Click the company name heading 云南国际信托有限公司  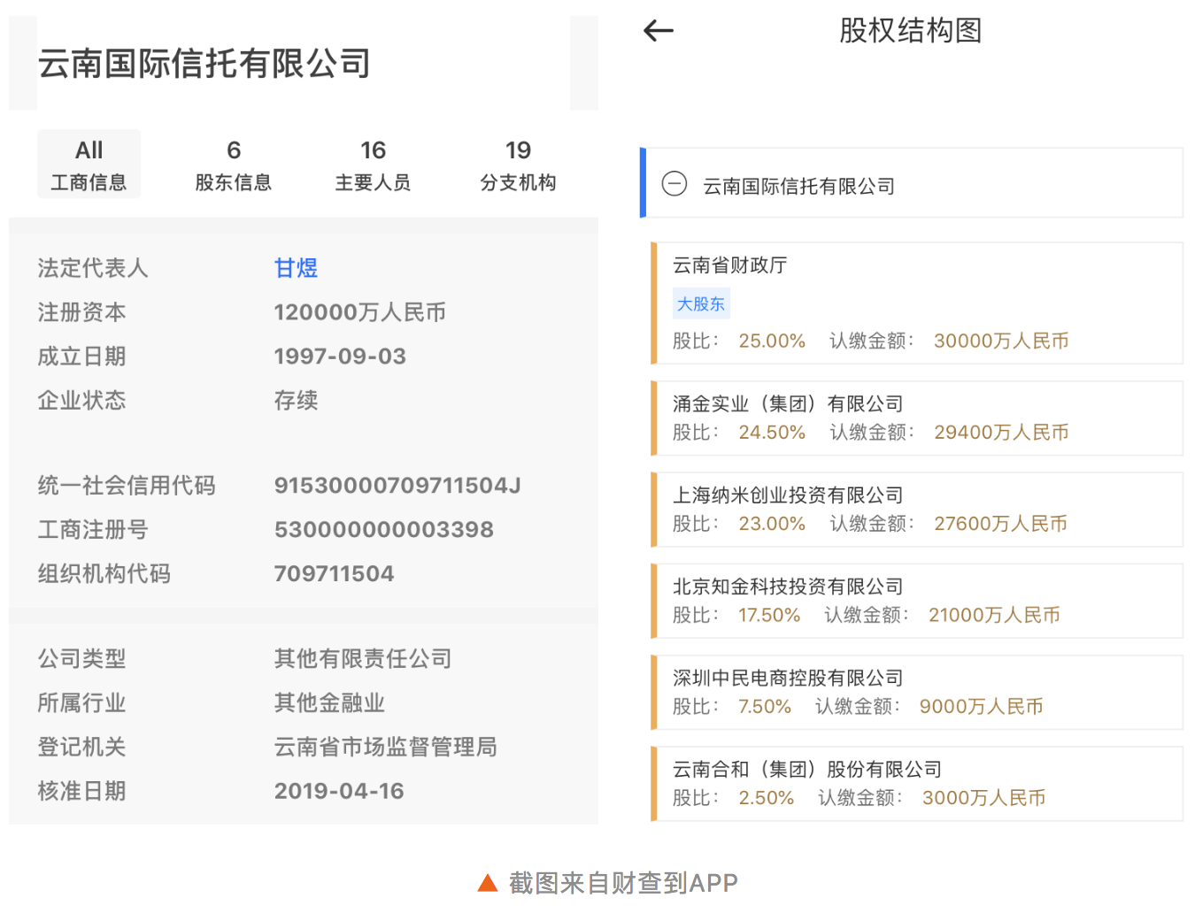pos(204,64)
